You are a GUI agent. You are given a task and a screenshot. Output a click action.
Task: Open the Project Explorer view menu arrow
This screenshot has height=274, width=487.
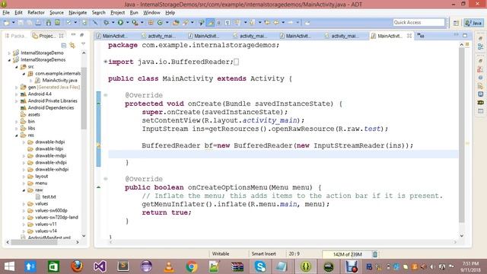click(x=83, y=44)
